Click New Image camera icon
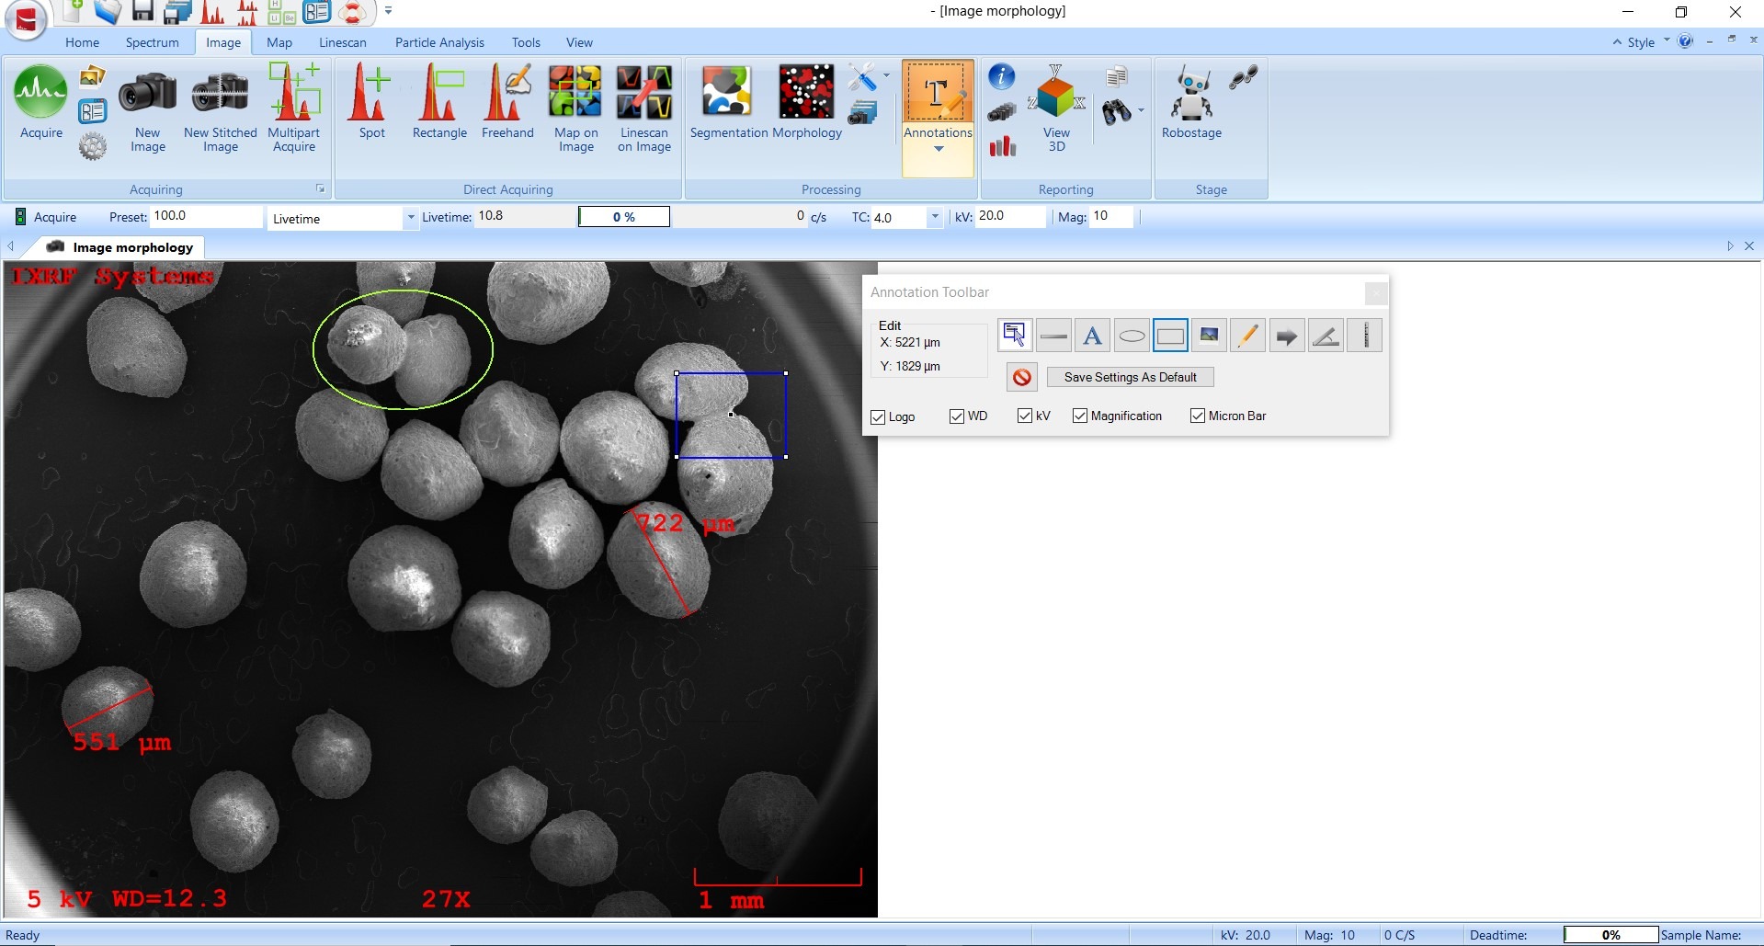The height and width of the screenshot is (946, 1764). (147, 108)
